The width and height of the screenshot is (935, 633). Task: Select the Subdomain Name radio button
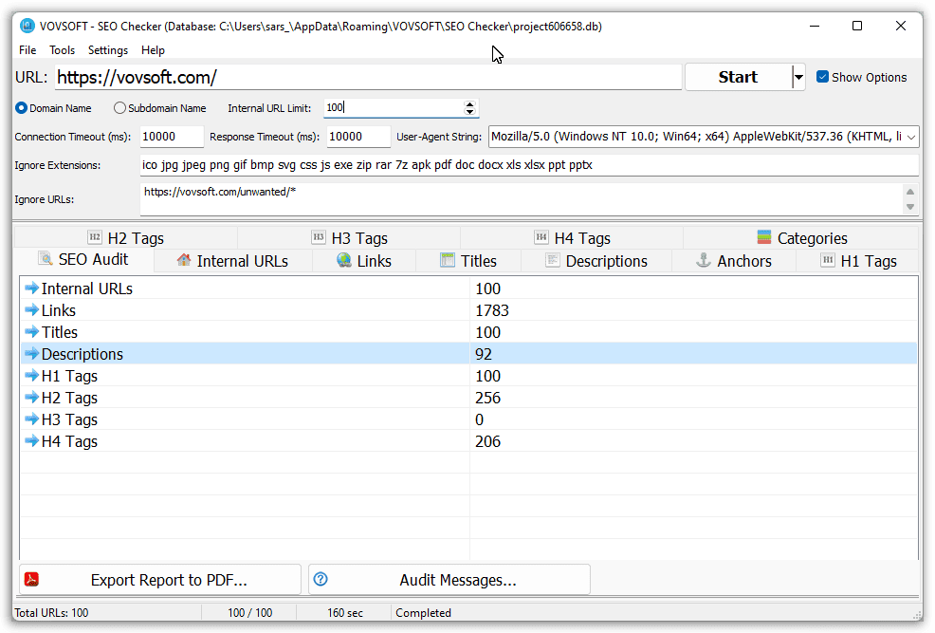(119, 108)
